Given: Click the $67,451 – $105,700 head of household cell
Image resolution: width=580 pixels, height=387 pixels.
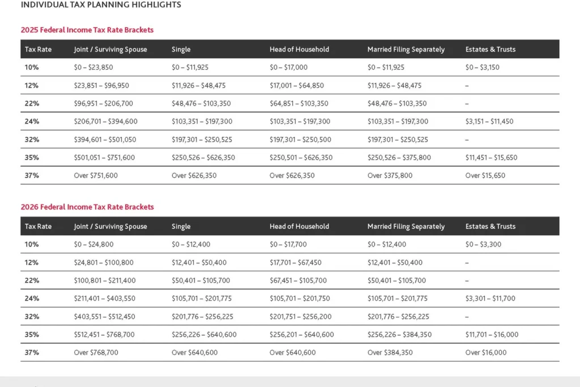Looking at the screenshot, I should tap(298, 280).
